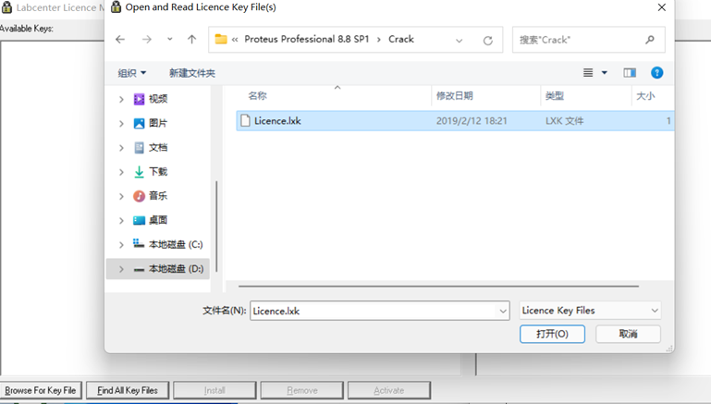Sort by 名称 column header
Viewport: 711px width, 404px height.
click(x=257, y=95)
